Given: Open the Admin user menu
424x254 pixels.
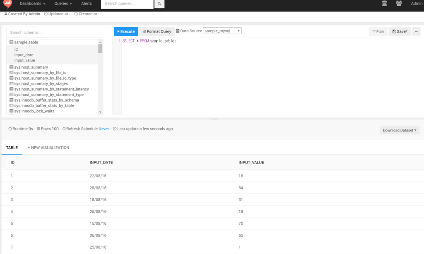Looking at the screenshot, I should click(x=417, y=3).
